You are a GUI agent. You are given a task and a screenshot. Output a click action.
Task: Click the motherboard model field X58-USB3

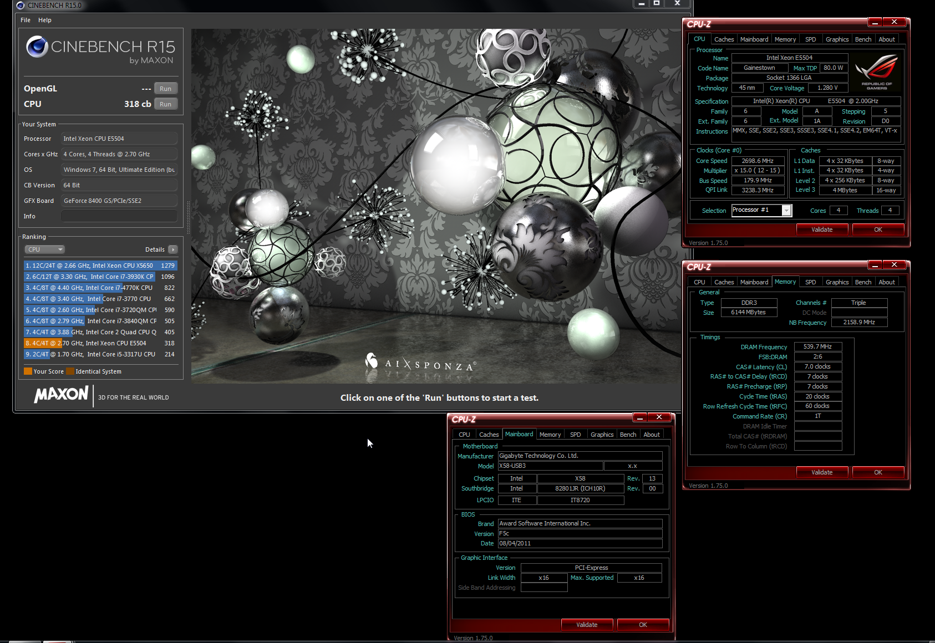[550, 466]
